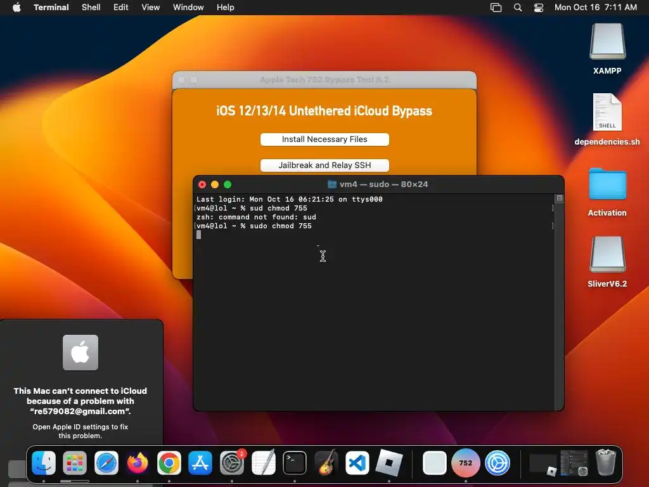Open the Help menu
Viewport: 649px width, 487px height.
point(226,8)
